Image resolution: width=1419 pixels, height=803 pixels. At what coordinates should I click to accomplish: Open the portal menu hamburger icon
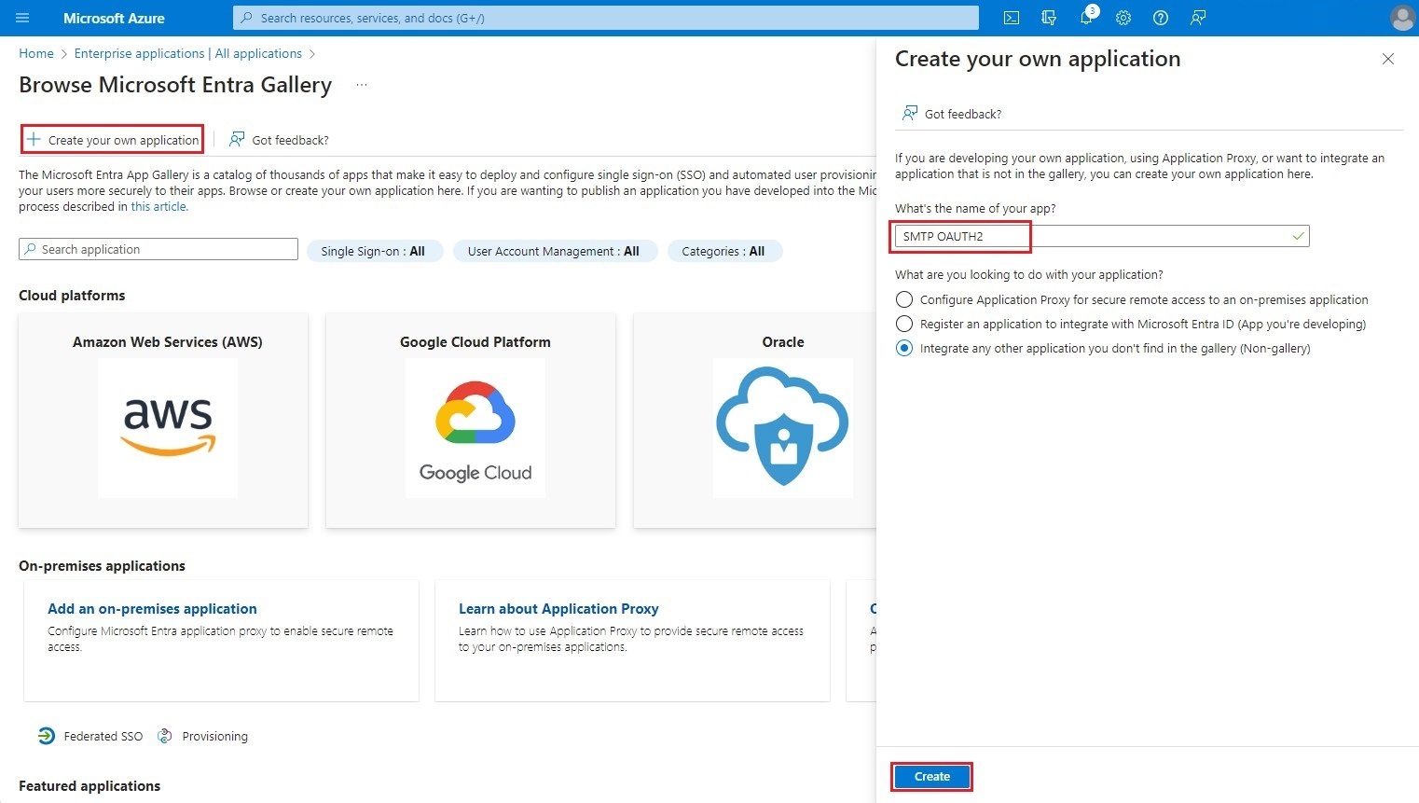(22, 18)
